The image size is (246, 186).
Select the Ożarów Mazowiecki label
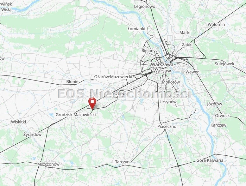coord(113,77)
